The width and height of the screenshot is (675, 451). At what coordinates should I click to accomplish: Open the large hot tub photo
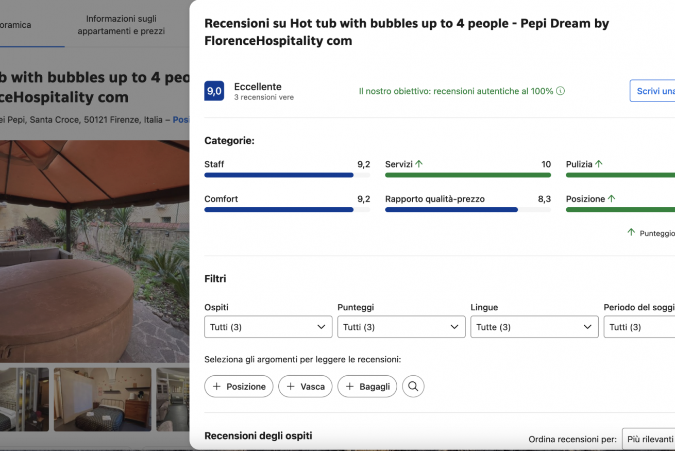click(95, 251)
